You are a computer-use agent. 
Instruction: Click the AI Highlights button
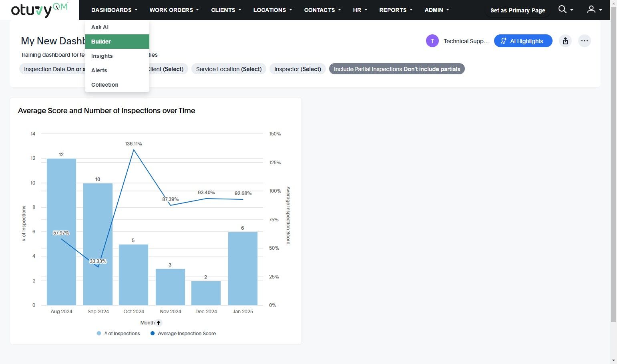pyautogui.click(x=523, y=41)
